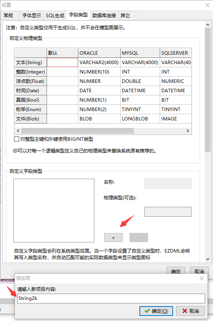Click the table's right scroll arrow
This screenshot has height=321, width=213.
point(188,131)
